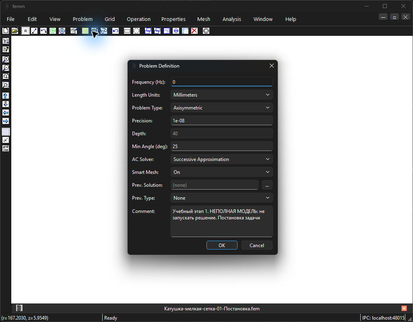Screen dimensions: 413x322
Task: Click Cancel in Problem Definition dialog
Action: pyautogui.click(x=257, y=246)
